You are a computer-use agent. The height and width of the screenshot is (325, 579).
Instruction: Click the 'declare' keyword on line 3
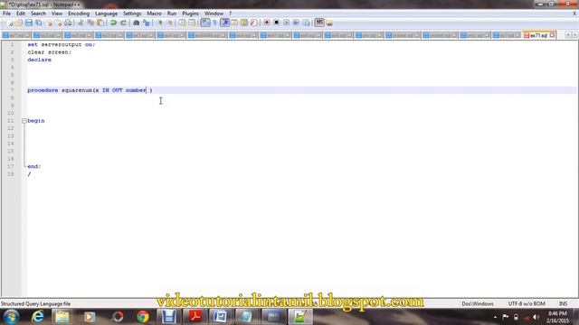39,60
